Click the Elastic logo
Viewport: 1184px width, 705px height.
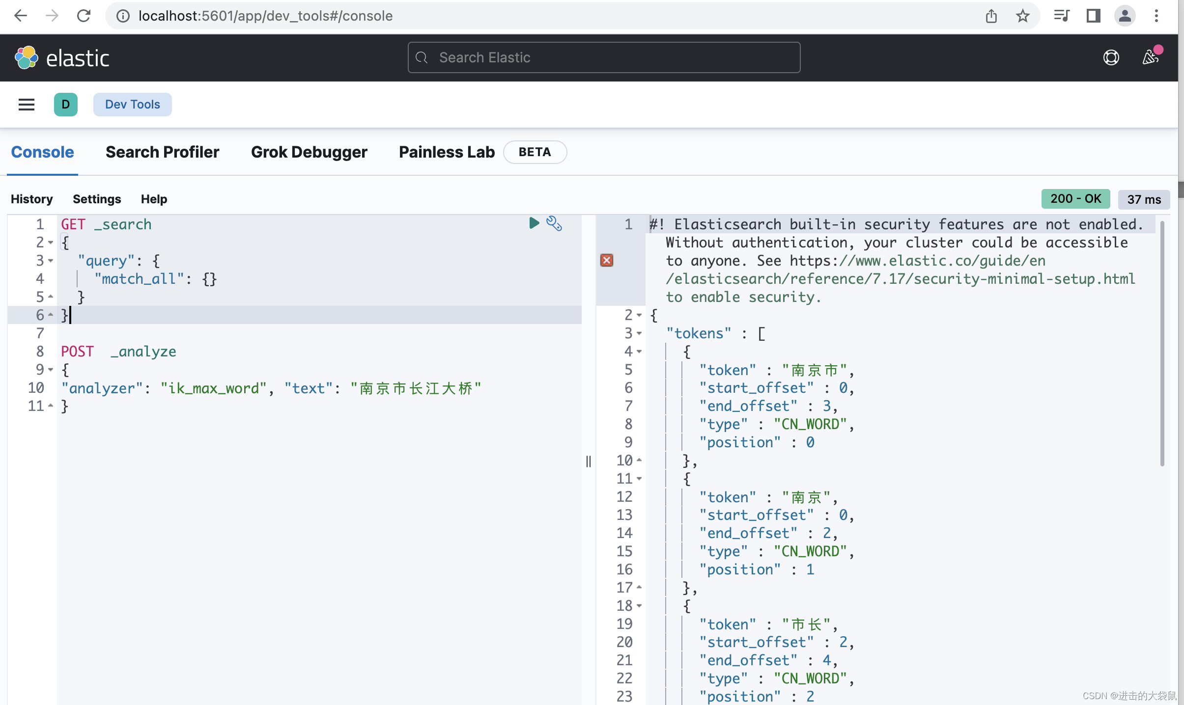tap(62, 58)
